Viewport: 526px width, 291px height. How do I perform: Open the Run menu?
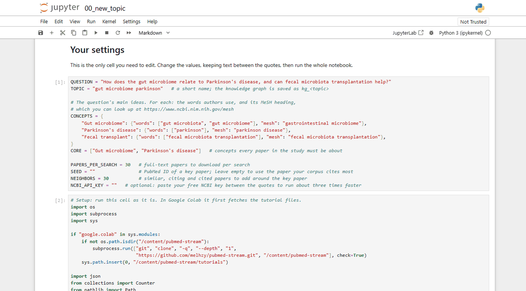[91, 21]
